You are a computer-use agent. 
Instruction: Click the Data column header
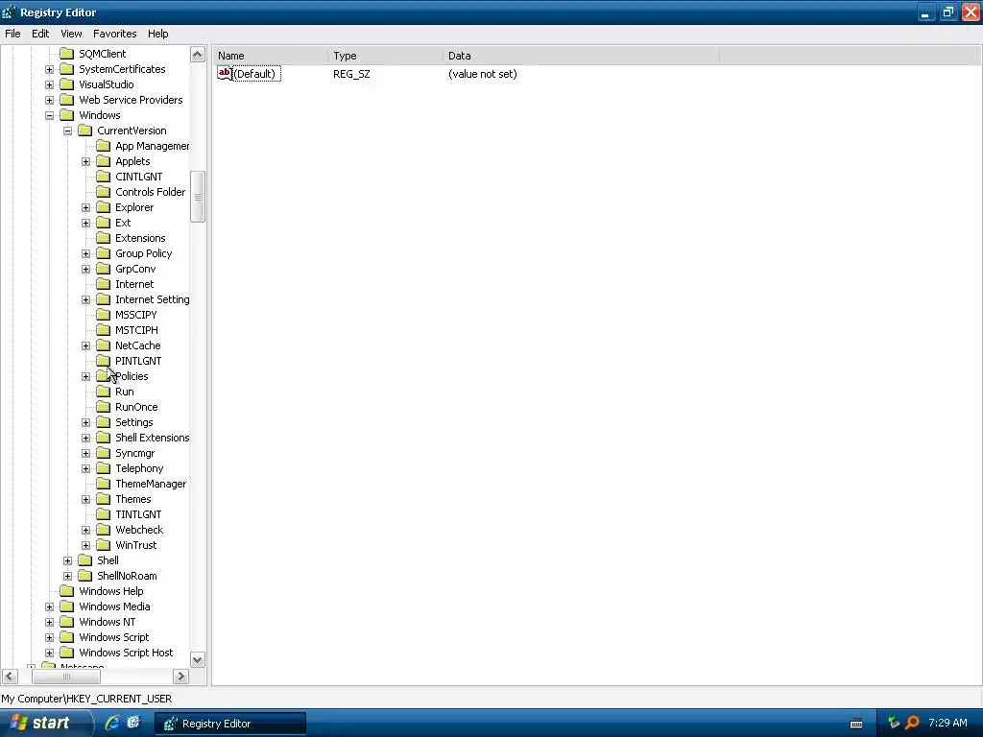(581, 56)
